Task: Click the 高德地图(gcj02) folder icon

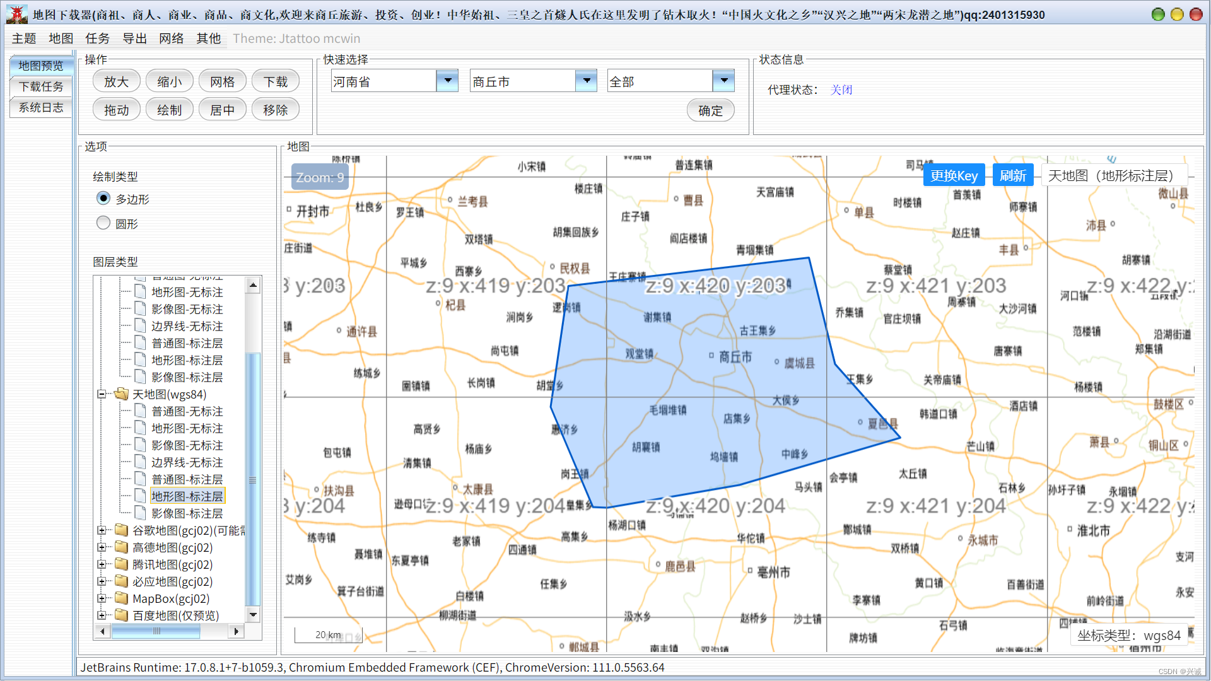Action: tap(121, 547)
